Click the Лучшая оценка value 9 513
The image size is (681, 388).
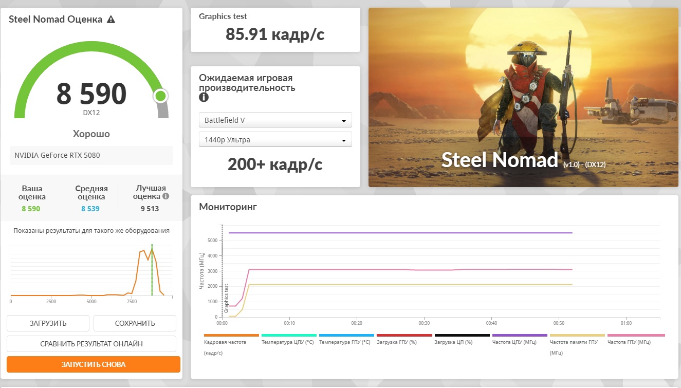click(150, 209)
